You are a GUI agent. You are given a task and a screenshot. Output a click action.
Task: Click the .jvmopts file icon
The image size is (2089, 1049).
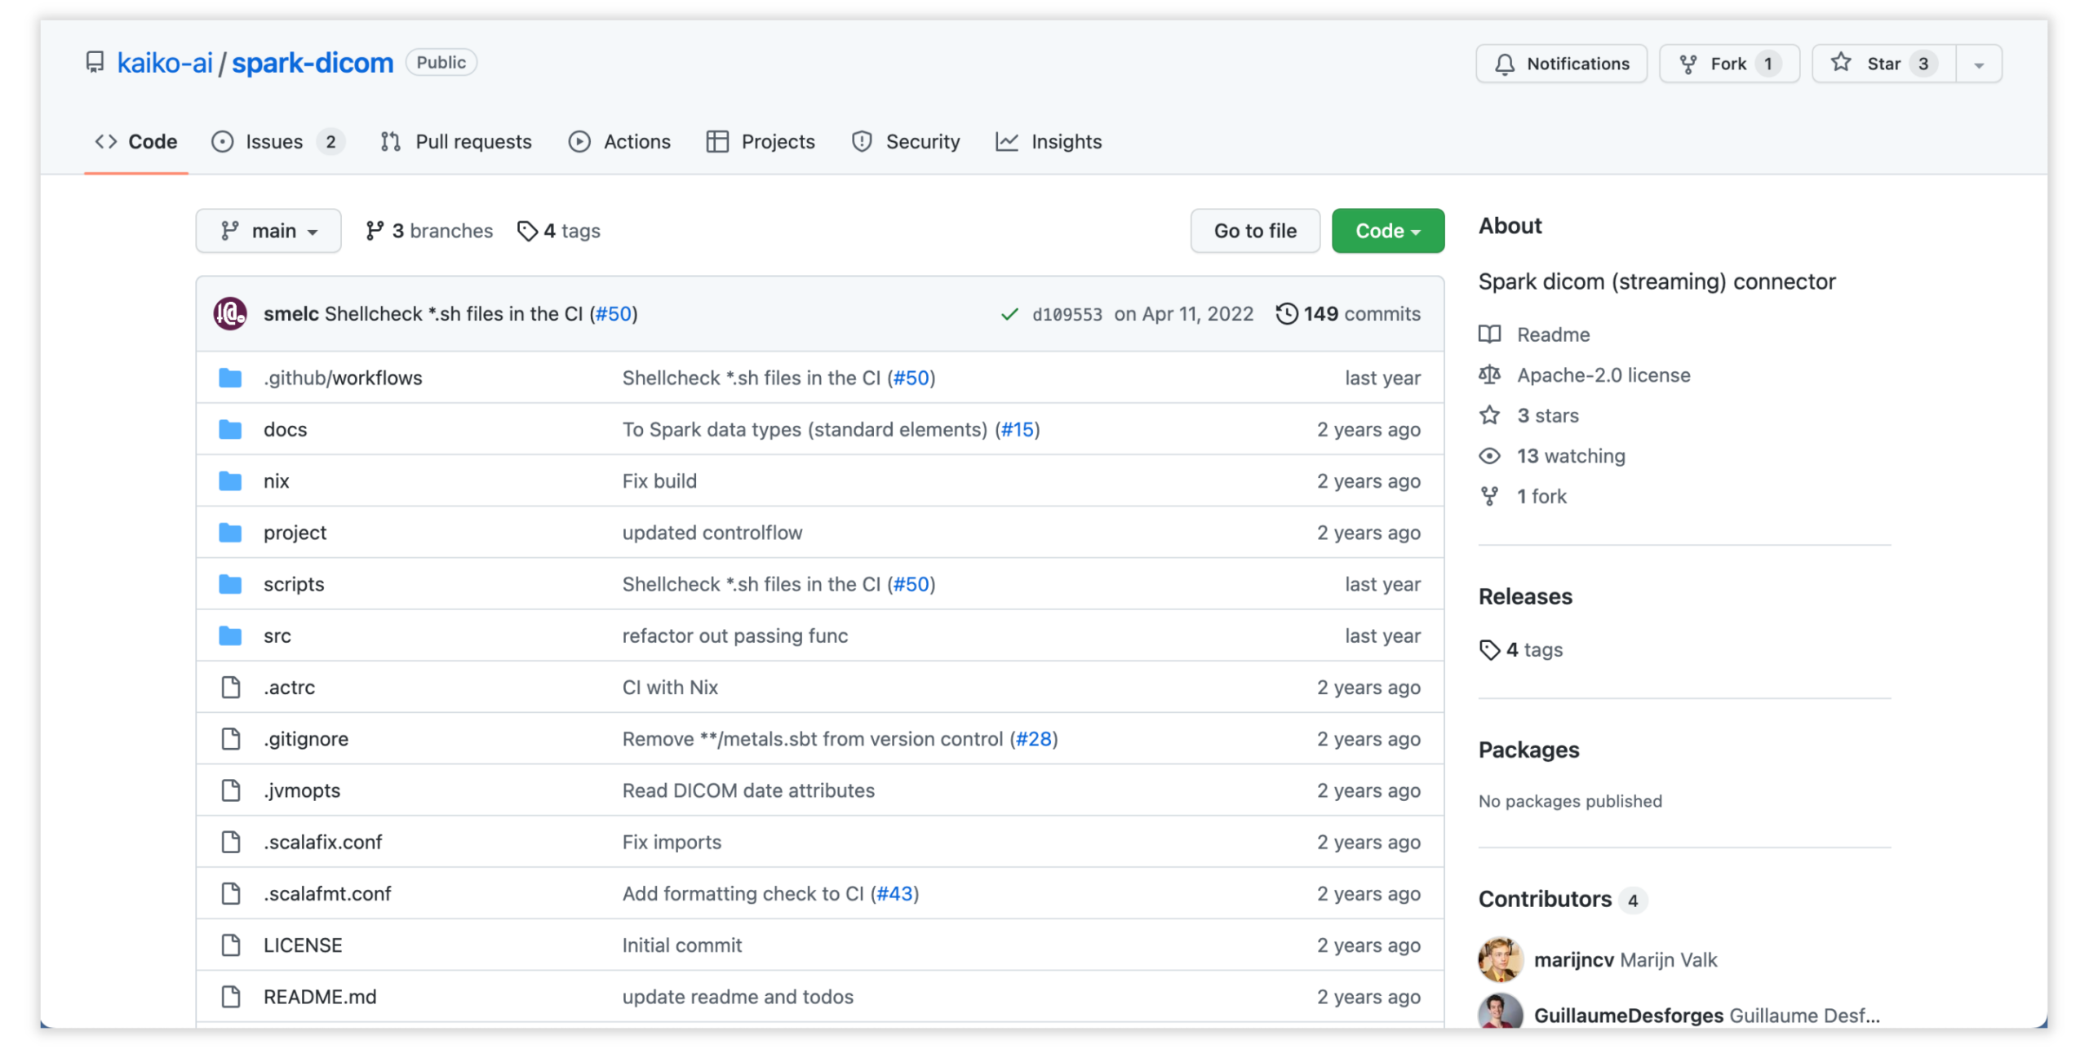tap(231, 790)
